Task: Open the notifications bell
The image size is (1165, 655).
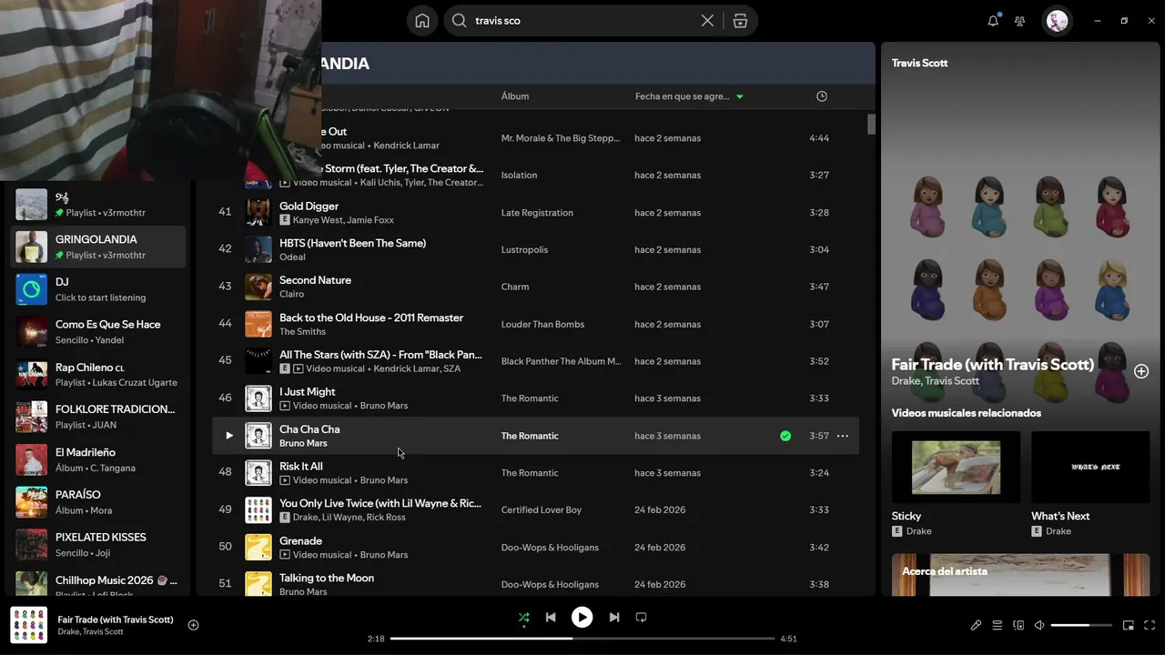Action: pos(993,21)
